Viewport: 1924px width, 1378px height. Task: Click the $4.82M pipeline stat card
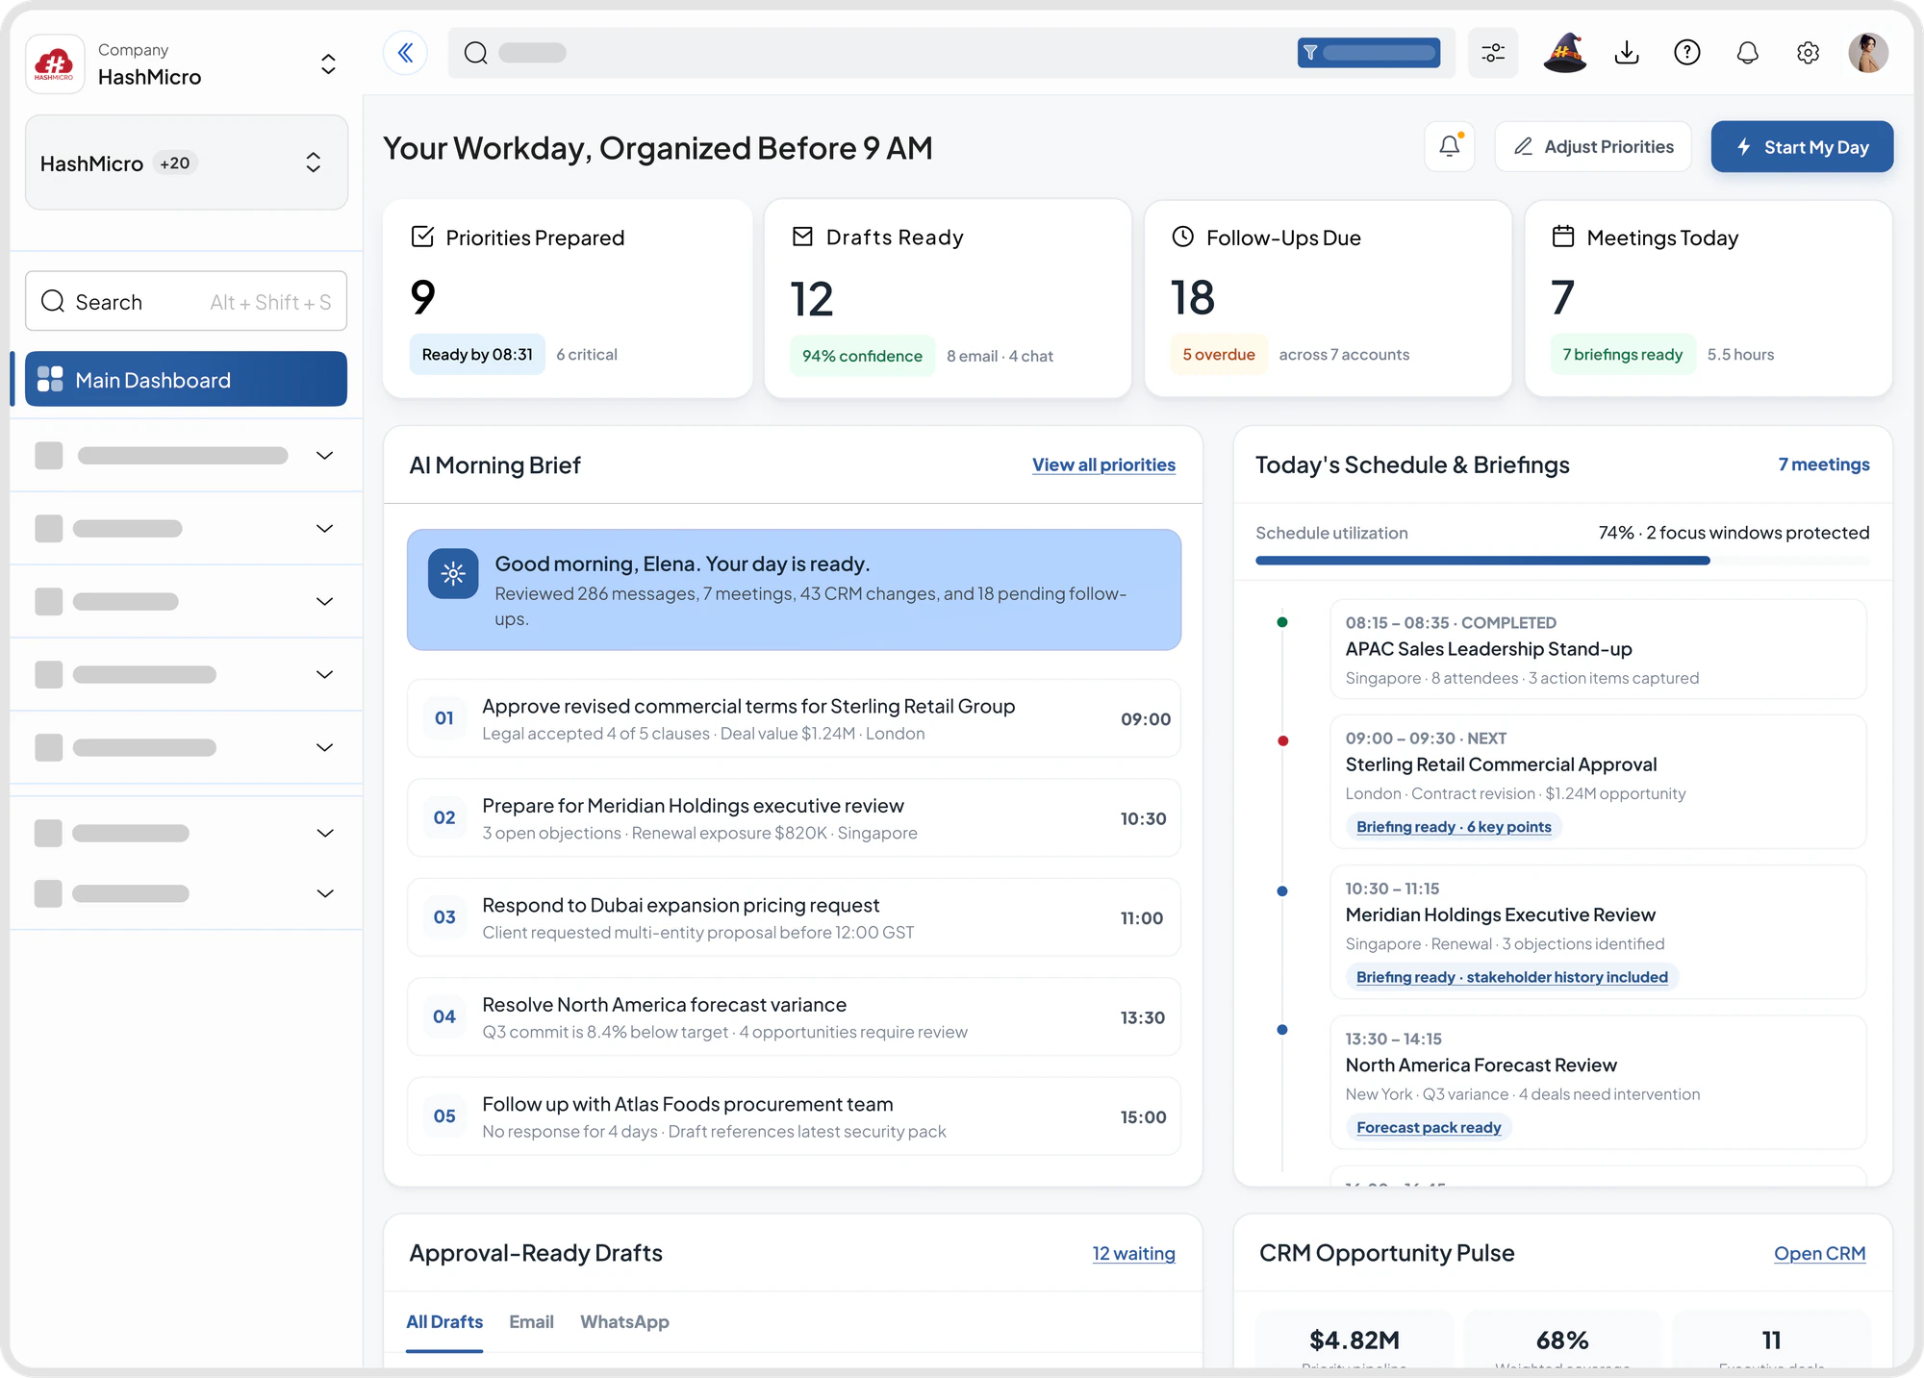(1354, 1340)
